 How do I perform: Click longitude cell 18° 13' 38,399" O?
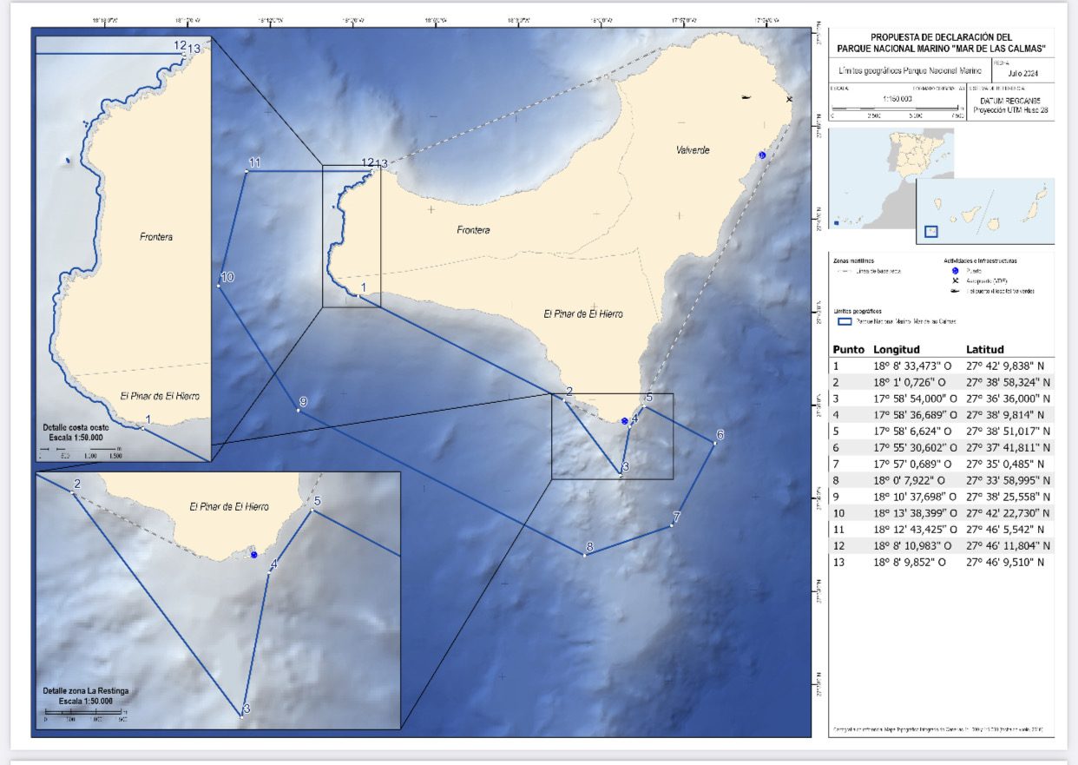pyautogui.click(x=916, y=513)
